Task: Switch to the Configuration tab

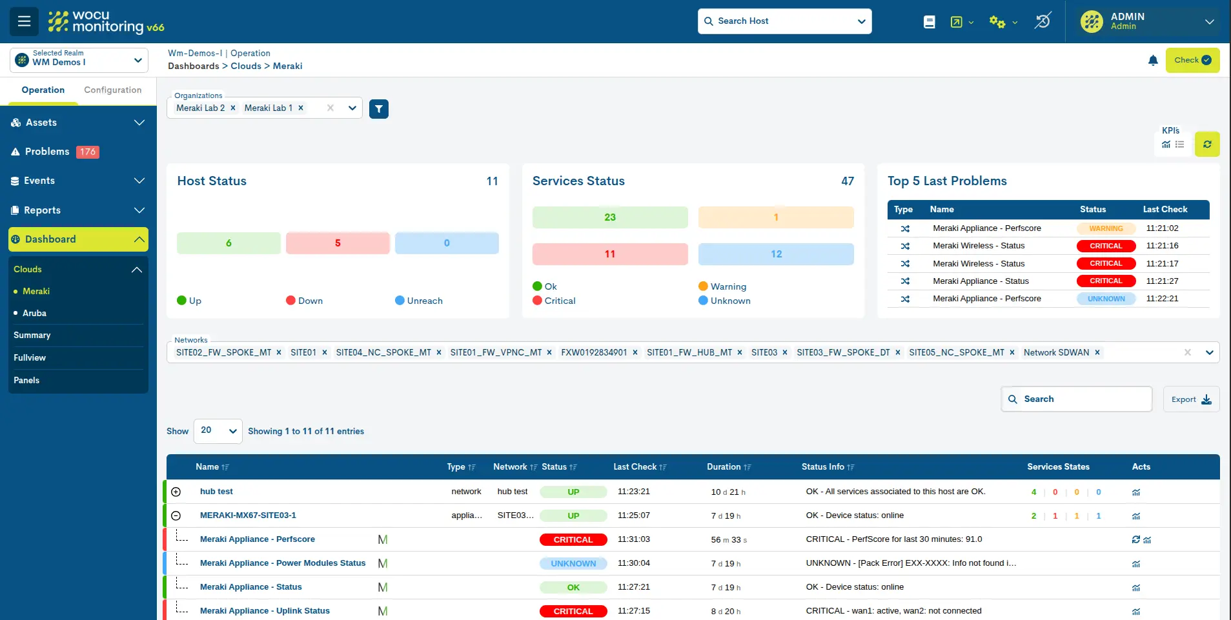Action: [x=112, y=90]
